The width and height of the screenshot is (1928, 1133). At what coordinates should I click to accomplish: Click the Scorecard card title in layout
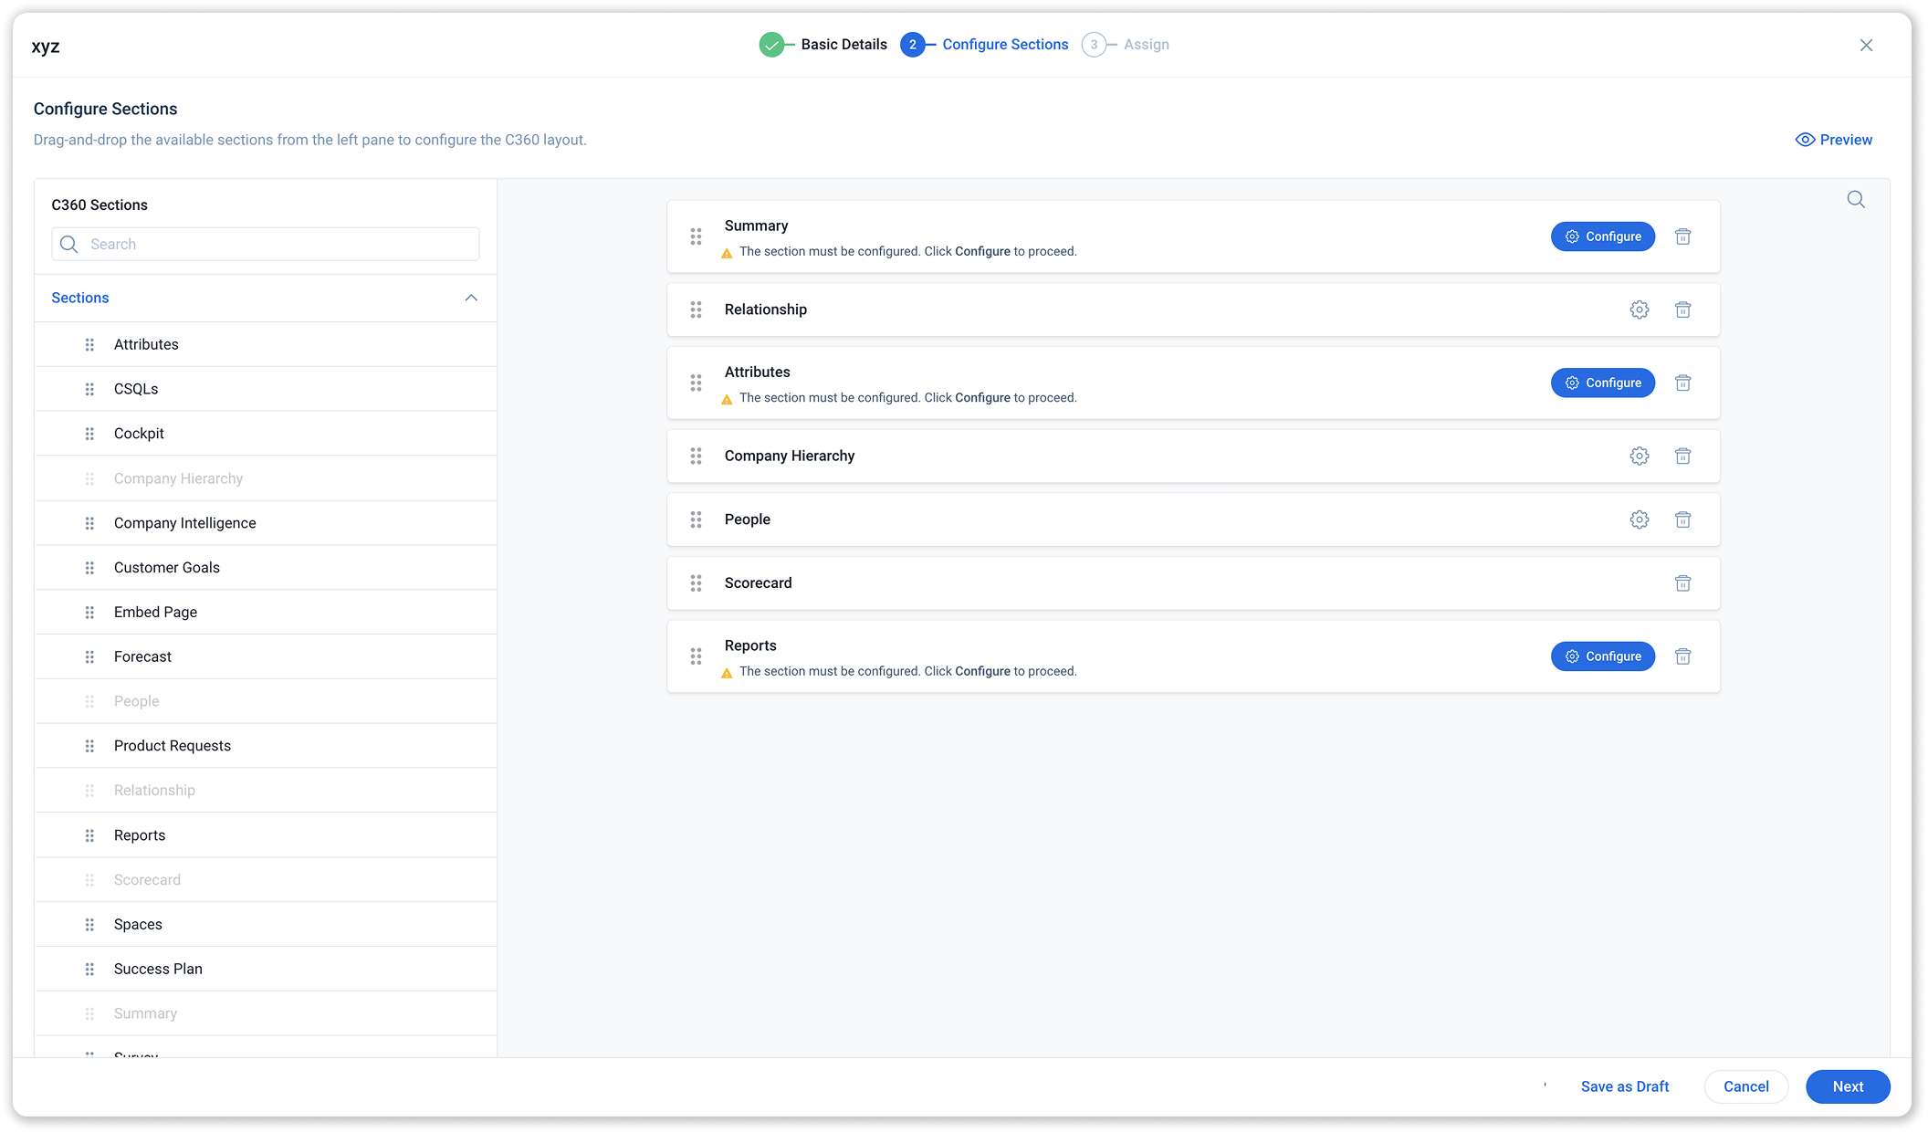[758, 583]
